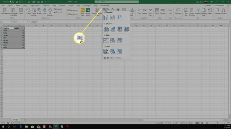231x129 pixels.
Task: Insert Pictures from the ribbon
Action: [28, 11]
